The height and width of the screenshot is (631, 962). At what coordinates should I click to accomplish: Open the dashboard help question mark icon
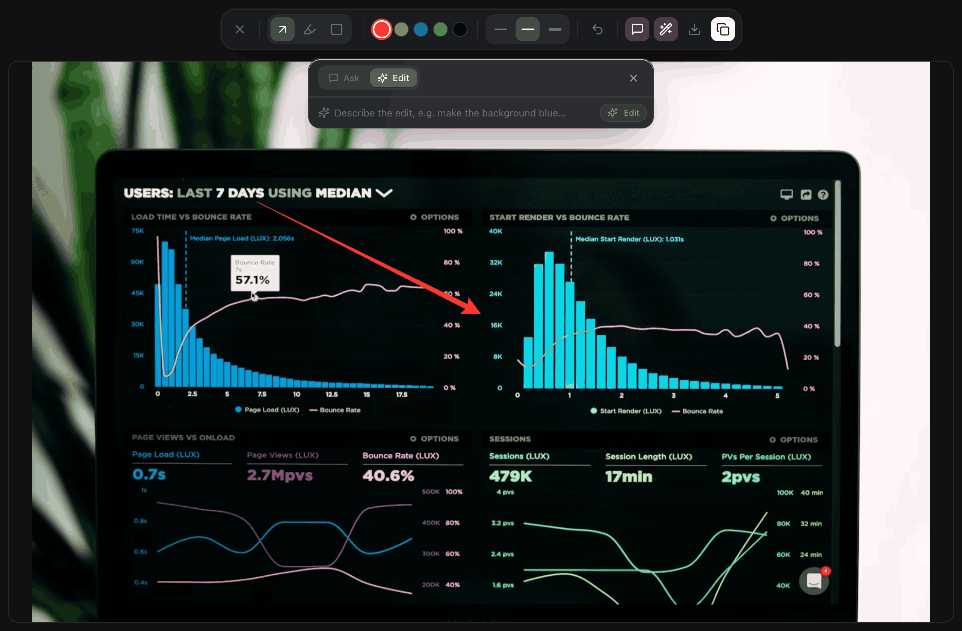coord(823,195)
